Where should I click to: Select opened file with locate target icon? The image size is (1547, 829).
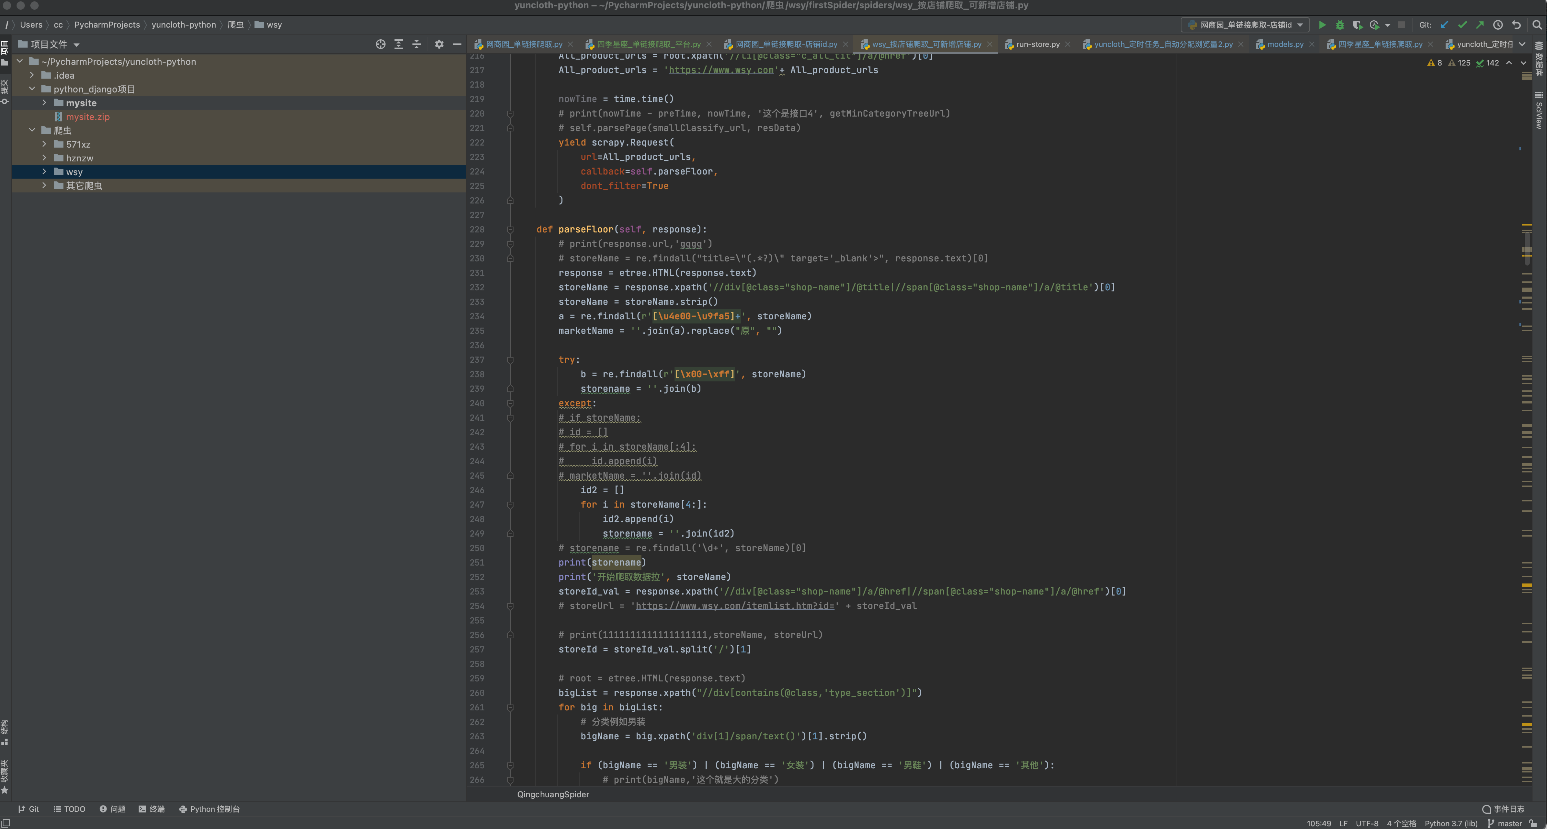[x=380, y=44]
